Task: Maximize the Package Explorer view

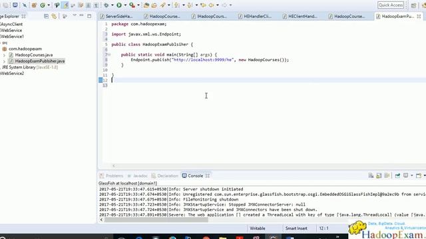Action: click(x=89, y=16)
